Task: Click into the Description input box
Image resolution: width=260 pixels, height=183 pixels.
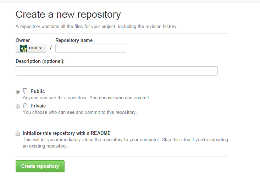Action: pyautogui.click(x=116, y=71)
